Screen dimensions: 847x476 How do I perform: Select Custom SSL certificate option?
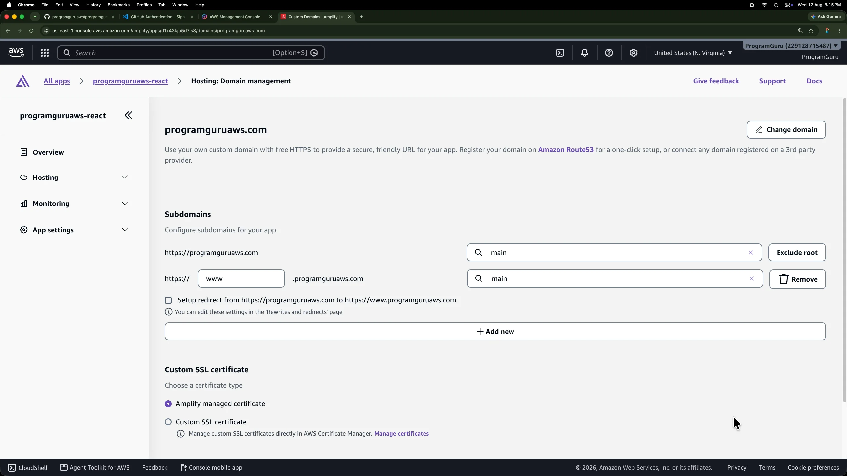(168, 422)
